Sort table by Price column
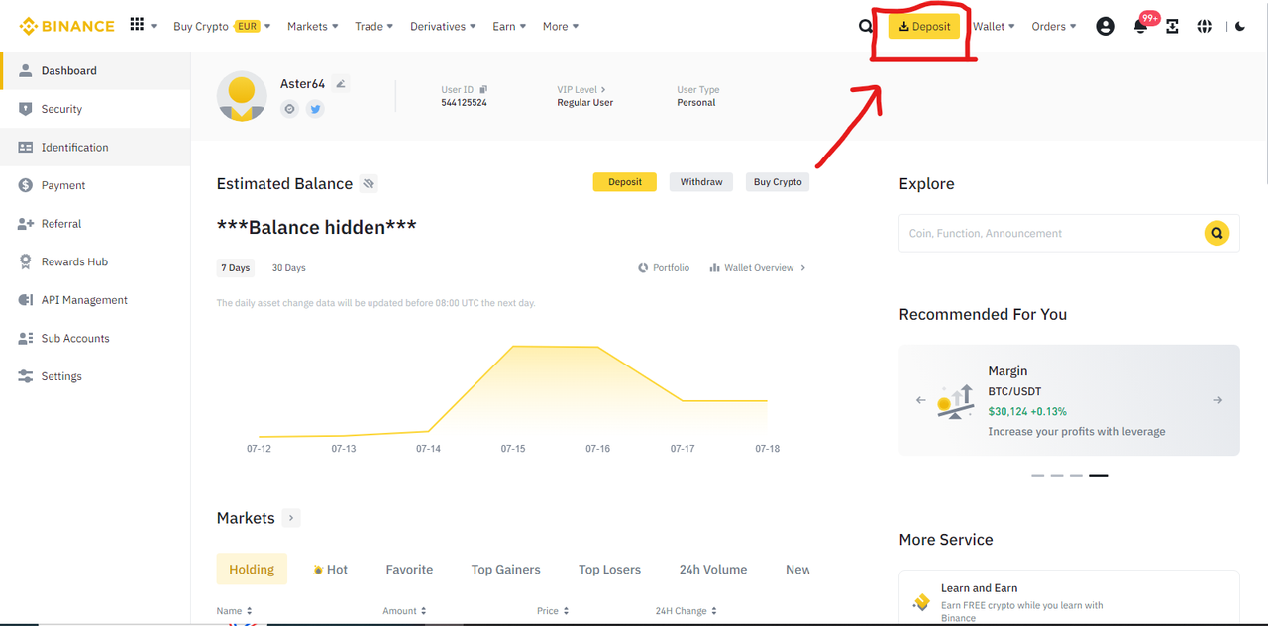 point(553,611)
